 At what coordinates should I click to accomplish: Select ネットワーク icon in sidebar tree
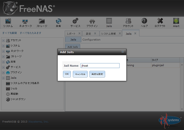8,51
